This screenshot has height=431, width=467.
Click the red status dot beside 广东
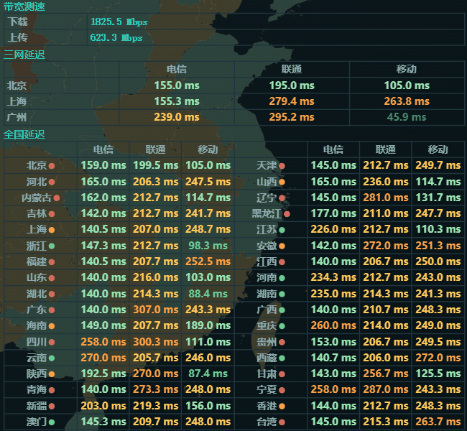52,310
